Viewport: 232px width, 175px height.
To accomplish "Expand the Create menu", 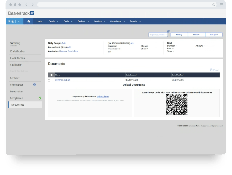I will (x=53, y=21).
